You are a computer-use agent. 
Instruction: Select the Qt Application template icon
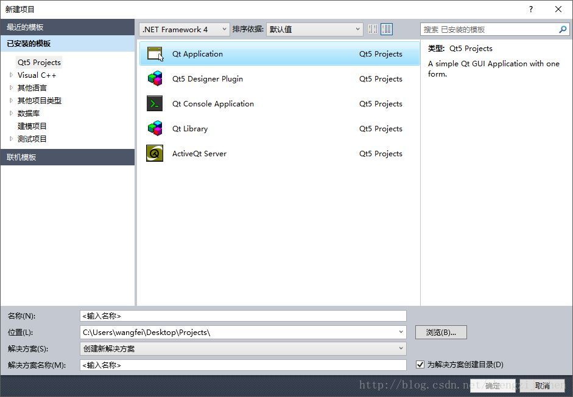tap(155, 54)
